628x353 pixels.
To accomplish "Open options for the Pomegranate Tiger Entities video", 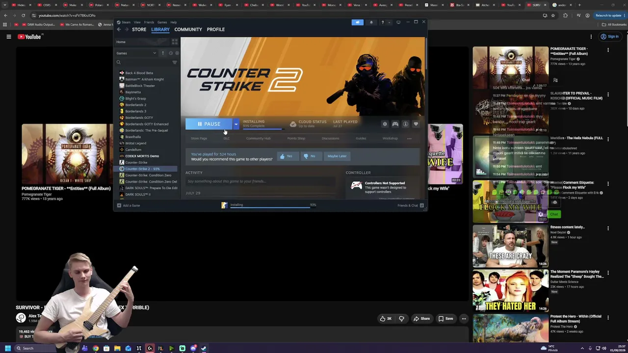I will pyautogui.click(x=608, y=50).
